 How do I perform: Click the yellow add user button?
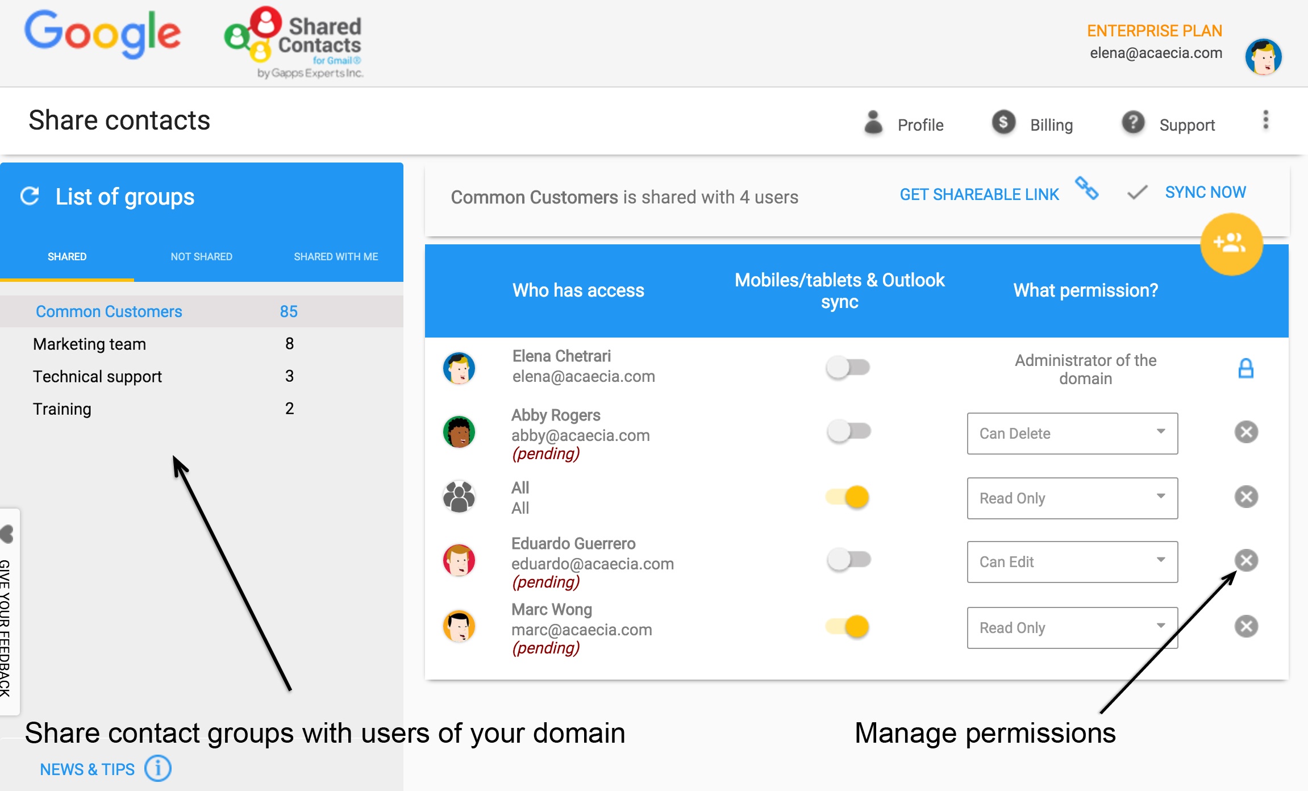(x=1231, y=244)
